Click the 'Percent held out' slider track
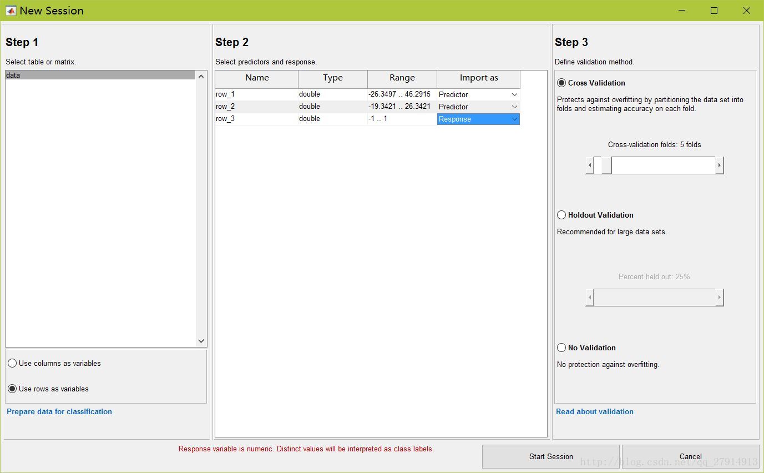 655,297
